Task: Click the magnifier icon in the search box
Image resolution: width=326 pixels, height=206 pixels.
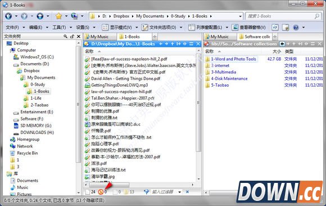Action: (x=317, y=16)
